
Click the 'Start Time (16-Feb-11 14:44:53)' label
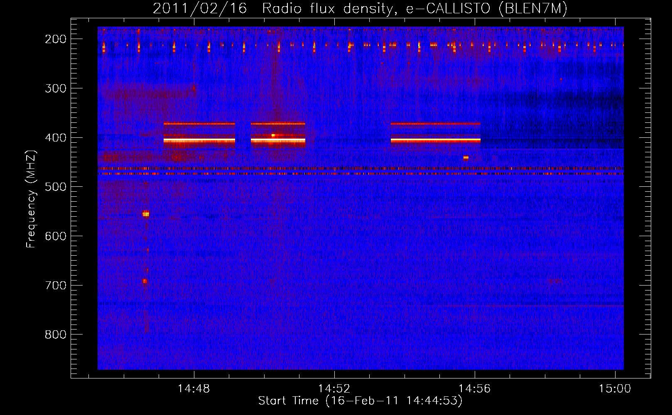click(360, 401)
